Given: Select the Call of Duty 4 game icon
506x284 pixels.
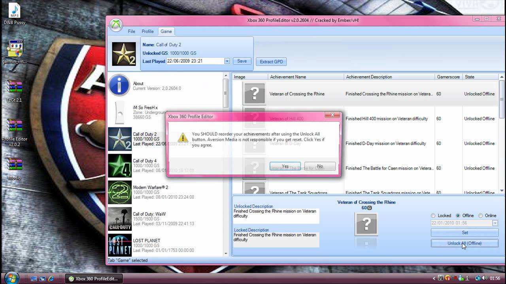Looking at the screenshot, I should point(120,166).
